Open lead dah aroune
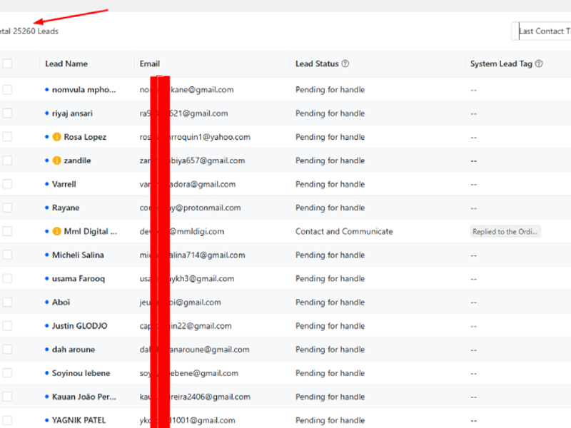 click(74, 350)
